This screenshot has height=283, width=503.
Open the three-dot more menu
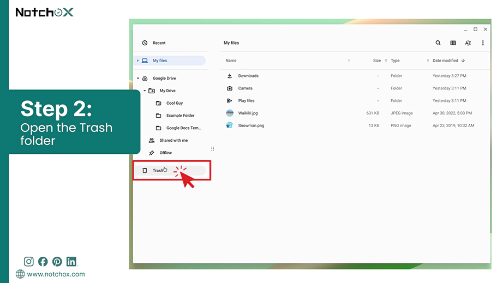(483, 43)
